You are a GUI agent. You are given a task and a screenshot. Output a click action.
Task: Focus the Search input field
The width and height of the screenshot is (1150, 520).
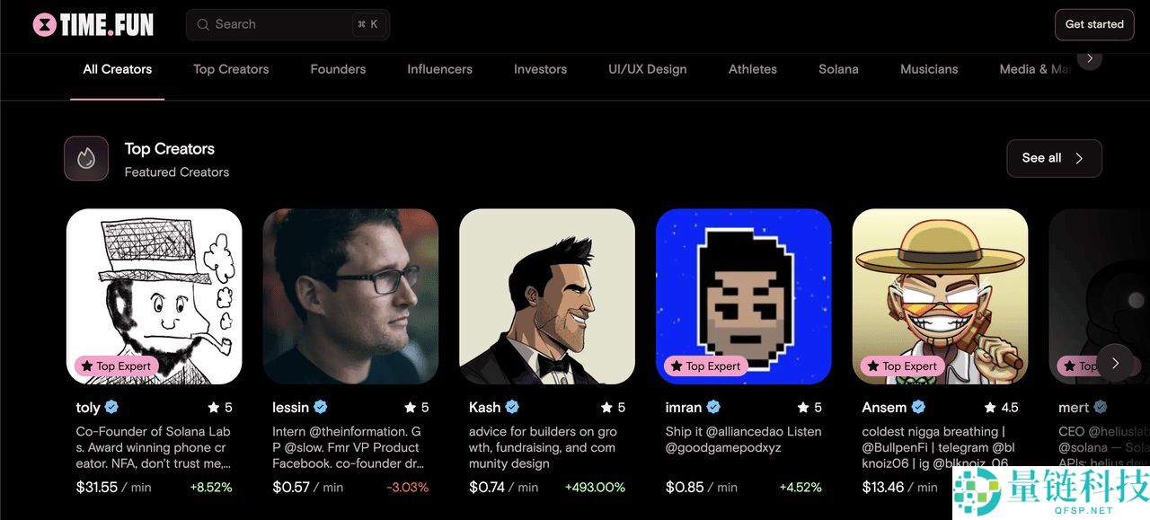click(x=287, y=24)
